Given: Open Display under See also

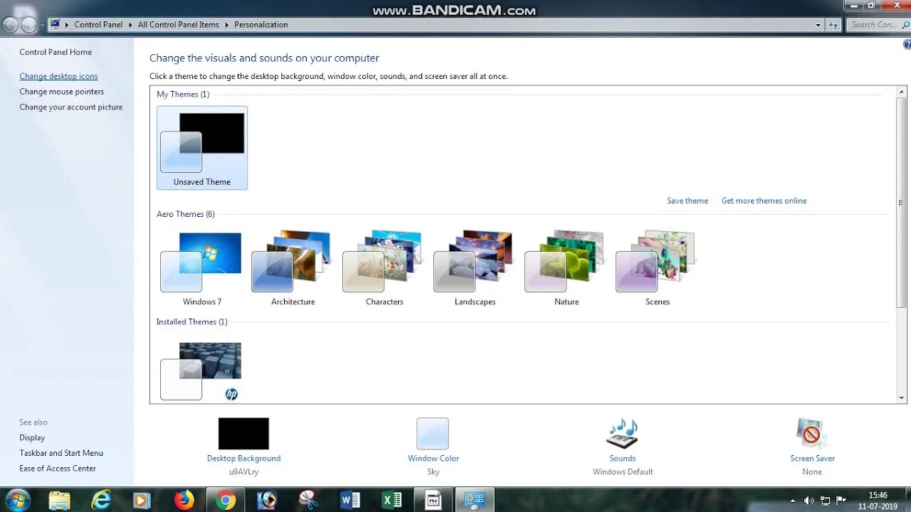Looking at the screenshot, I should 32,437.
